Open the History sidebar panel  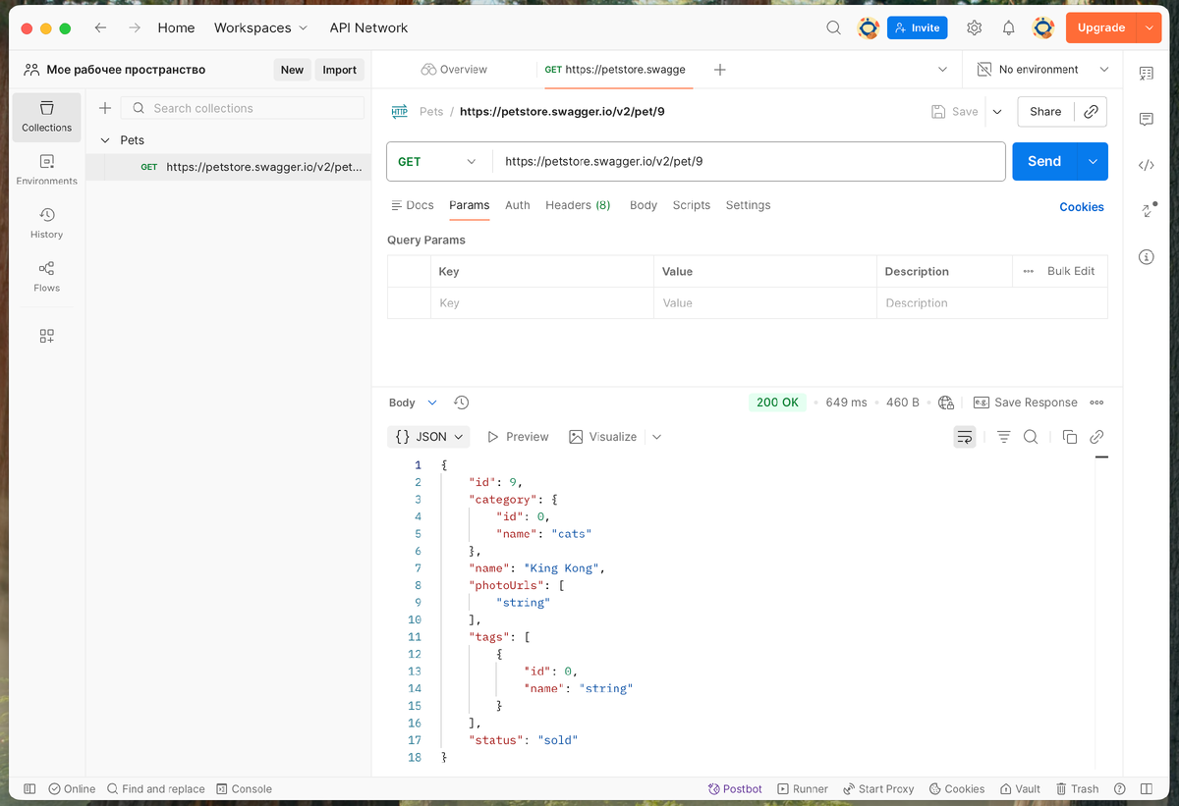47,223
